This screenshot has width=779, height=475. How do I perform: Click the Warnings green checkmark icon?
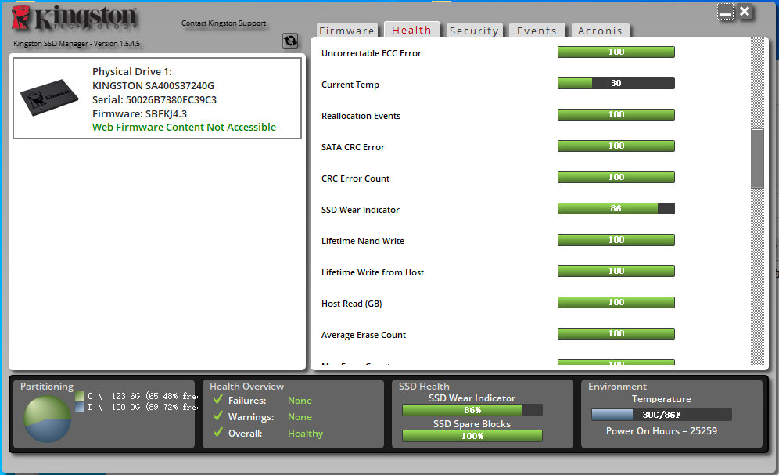point(217,416)
